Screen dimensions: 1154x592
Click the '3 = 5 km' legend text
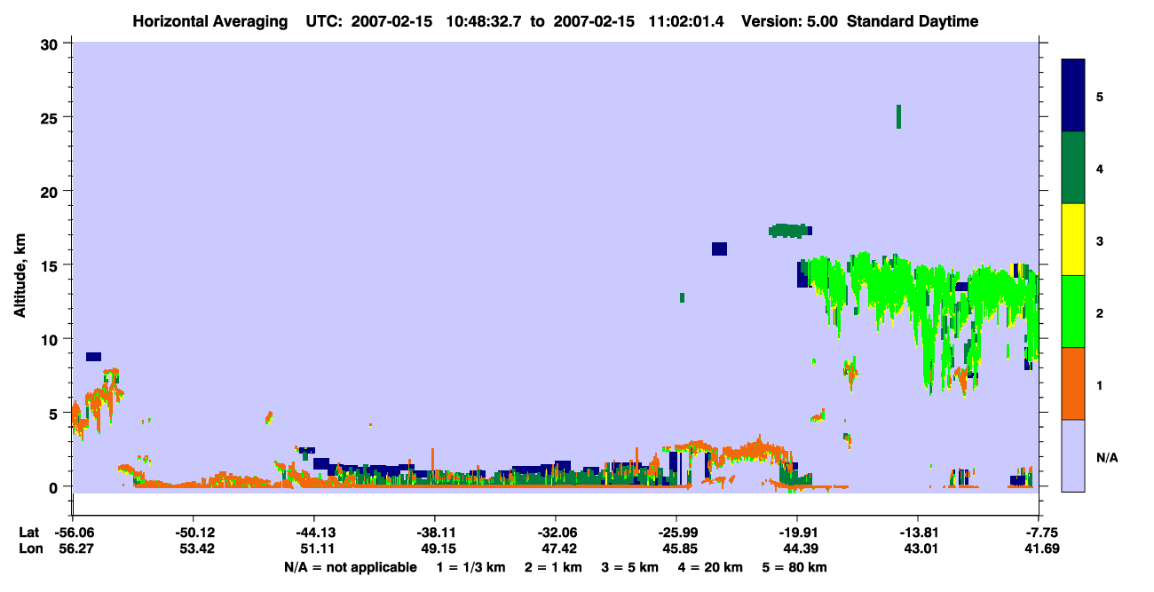(631, 567)
